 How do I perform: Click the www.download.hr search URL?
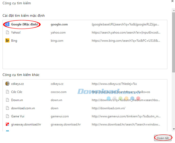126,124
